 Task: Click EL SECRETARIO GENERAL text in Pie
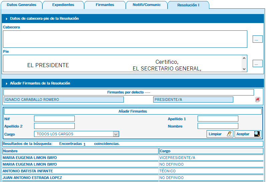(167, 68)
